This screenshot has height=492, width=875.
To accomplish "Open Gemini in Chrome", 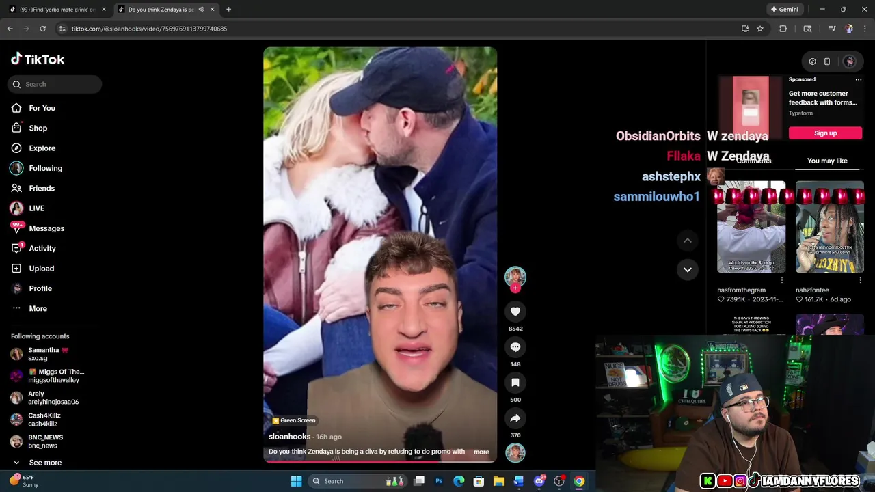I will (785, 10).
